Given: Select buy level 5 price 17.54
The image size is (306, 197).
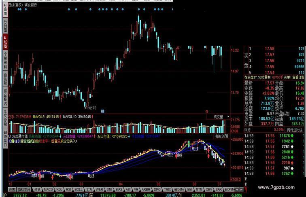Looking at the screenshot, I should click(x=270, y=72).
